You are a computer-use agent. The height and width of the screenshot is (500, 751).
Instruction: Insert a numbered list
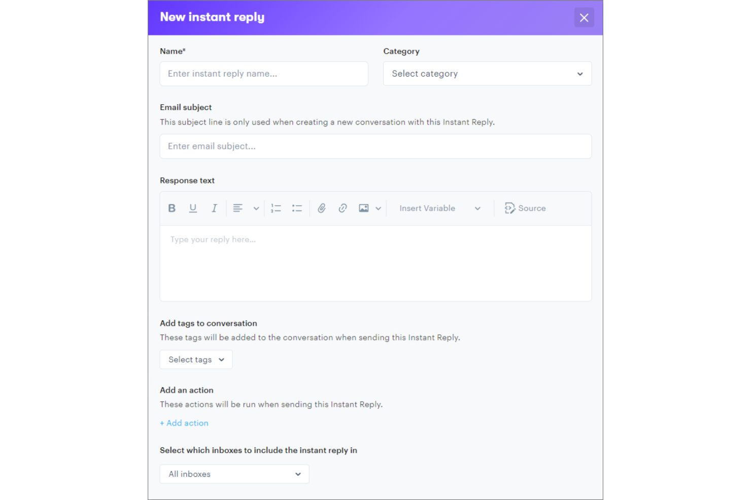point(276,208)
